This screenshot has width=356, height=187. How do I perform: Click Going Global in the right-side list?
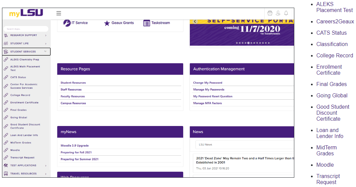pos(332,96)
